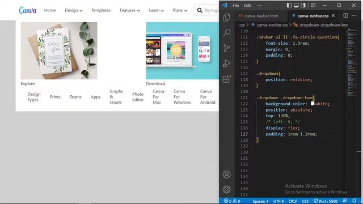Go to Home in Canva navbar

(x=50, y=10)
